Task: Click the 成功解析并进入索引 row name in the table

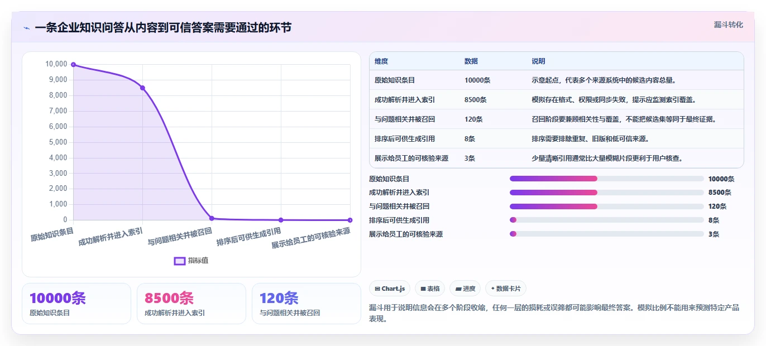Action: pyautogui.click(x=405, y=100)
